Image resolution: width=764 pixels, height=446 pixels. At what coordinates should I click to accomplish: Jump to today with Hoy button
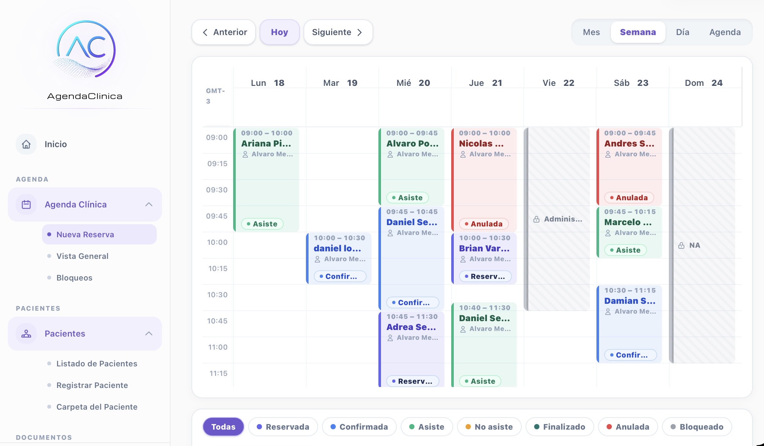point(279,32)
